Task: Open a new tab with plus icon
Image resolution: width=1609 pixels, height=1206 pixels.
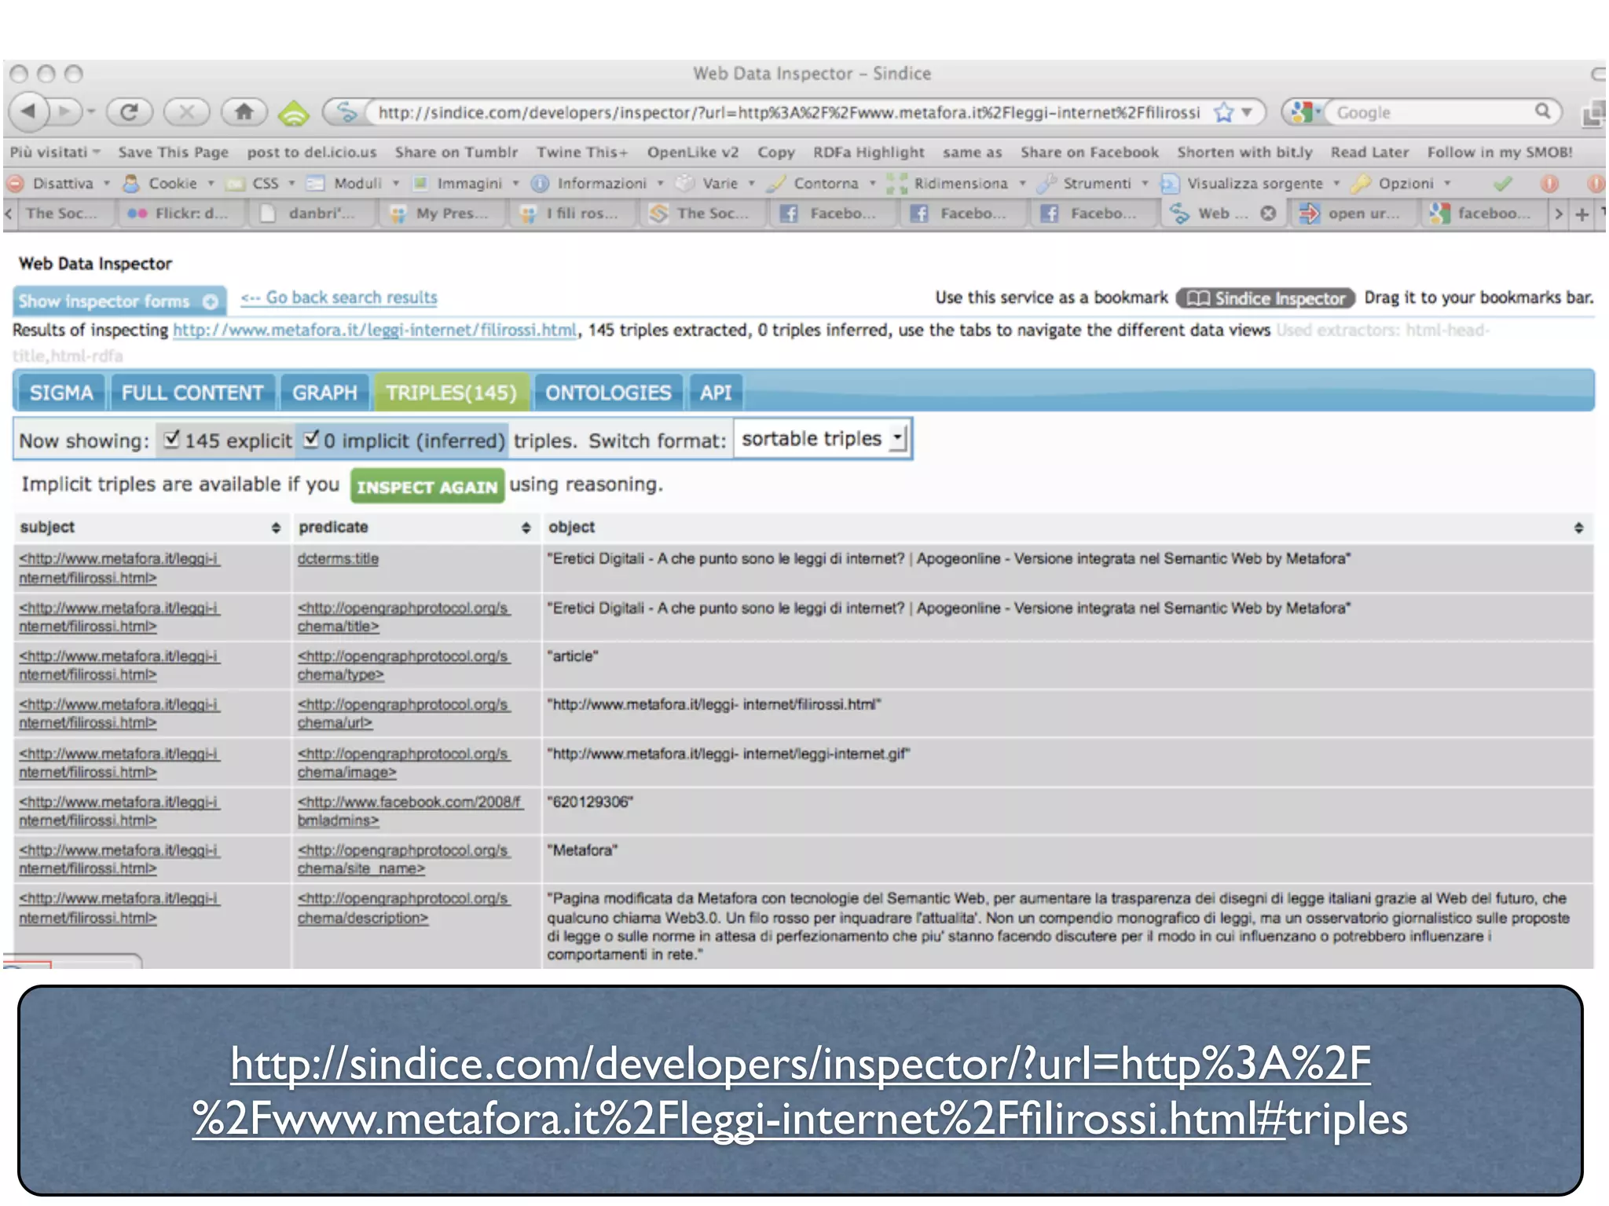Action: [1582, 214]
